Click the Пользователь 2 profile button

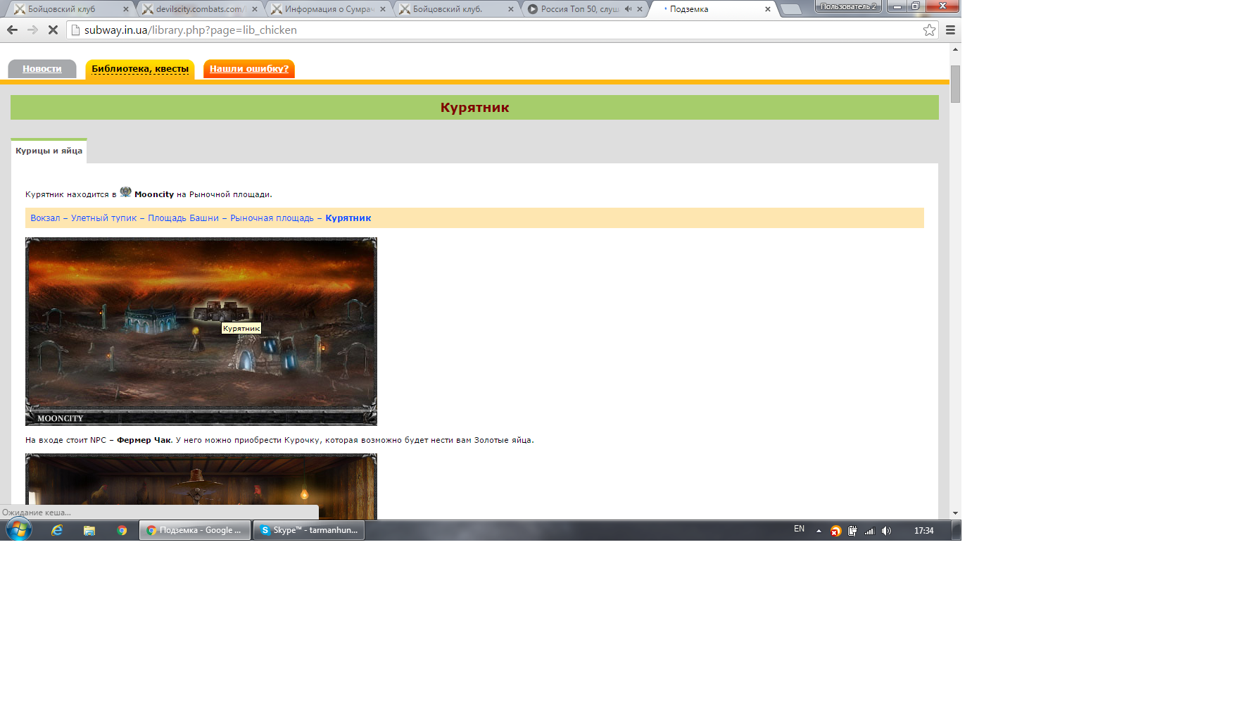tap(848, 6)
